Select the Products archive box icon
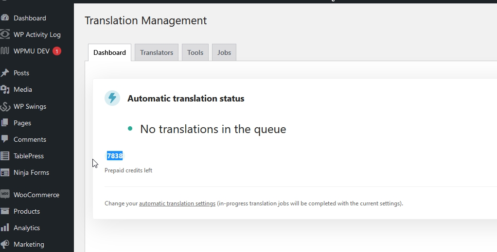This screenshot has height=252, width=497. [5, 211]
